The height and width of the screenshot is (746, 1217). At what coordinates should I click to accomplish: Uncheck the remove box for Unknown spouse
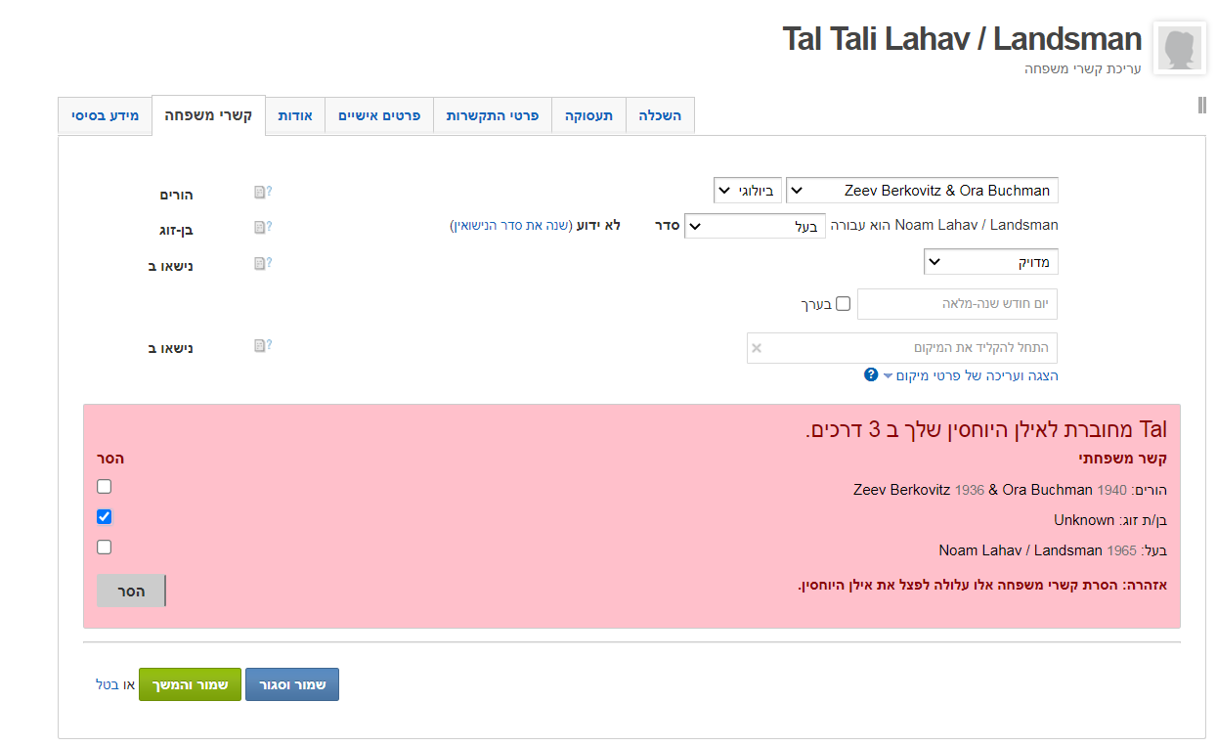pos(105,517)
